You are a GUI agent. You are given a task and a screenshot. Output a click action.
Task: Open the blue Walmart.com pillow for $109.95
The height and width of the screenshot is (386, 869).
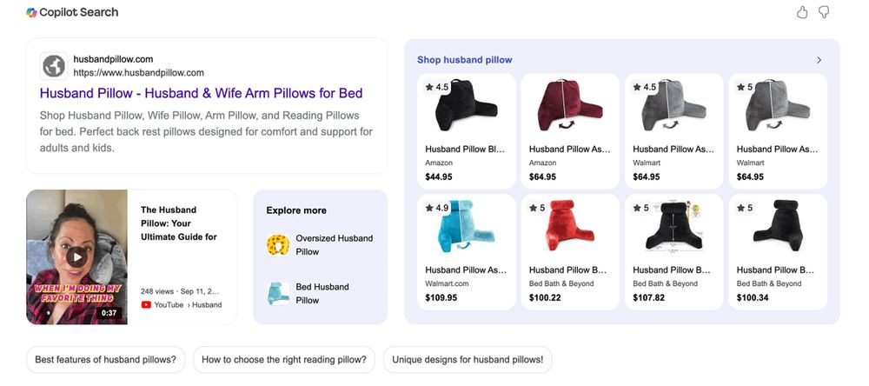click(464, 251)
